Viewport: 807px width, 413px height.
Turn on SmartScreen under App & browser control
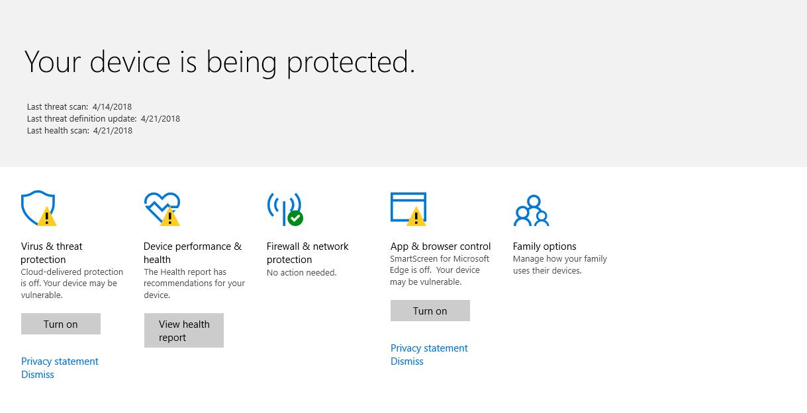point(430,311)
